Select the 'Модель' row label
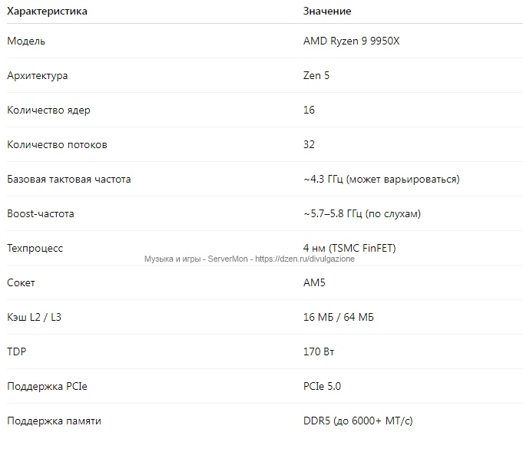523x452 pixels. coord(26,41)
